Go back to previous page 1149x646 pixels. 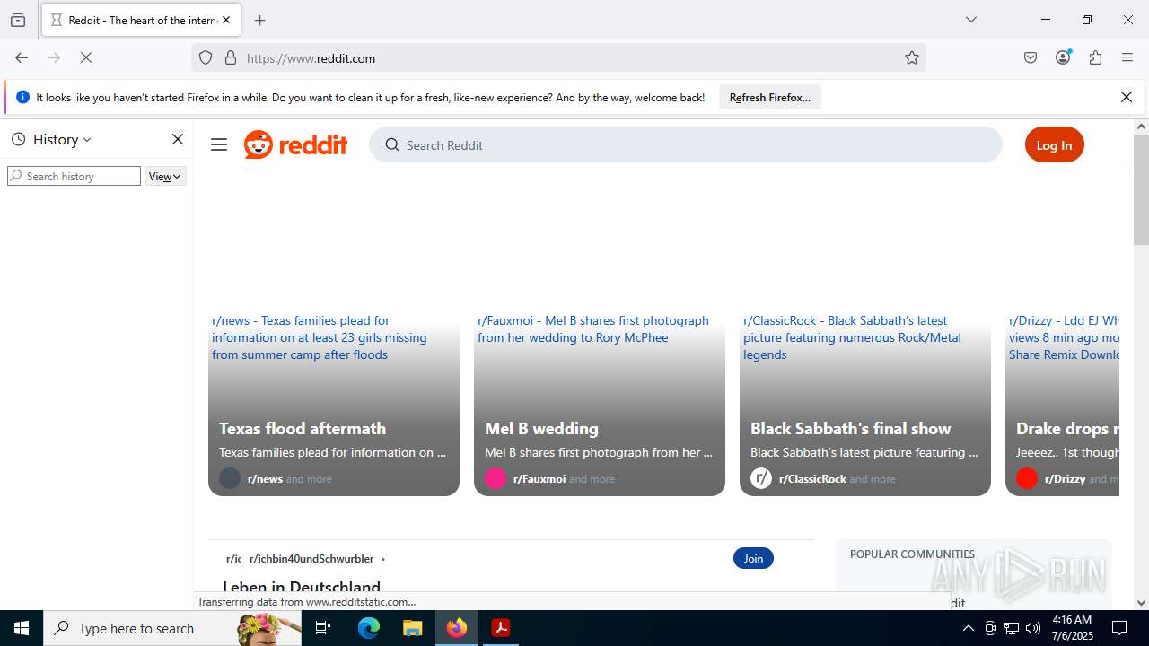[x=22, y=57]
